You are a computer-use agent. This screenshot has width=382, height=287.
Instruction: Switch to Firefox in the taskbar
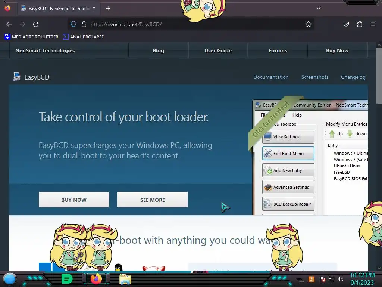click(x=96, y=279)
